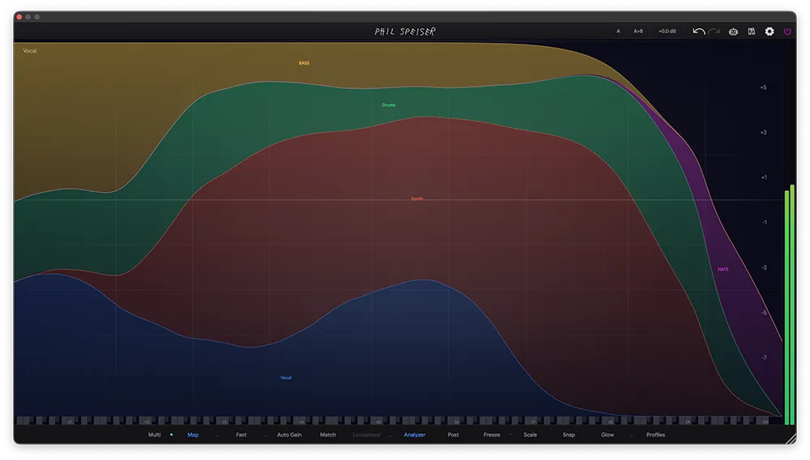This screenshot has width=810, height=460.
Task: Click the Phil Speiser logo
Action: (x=405, y=32)
